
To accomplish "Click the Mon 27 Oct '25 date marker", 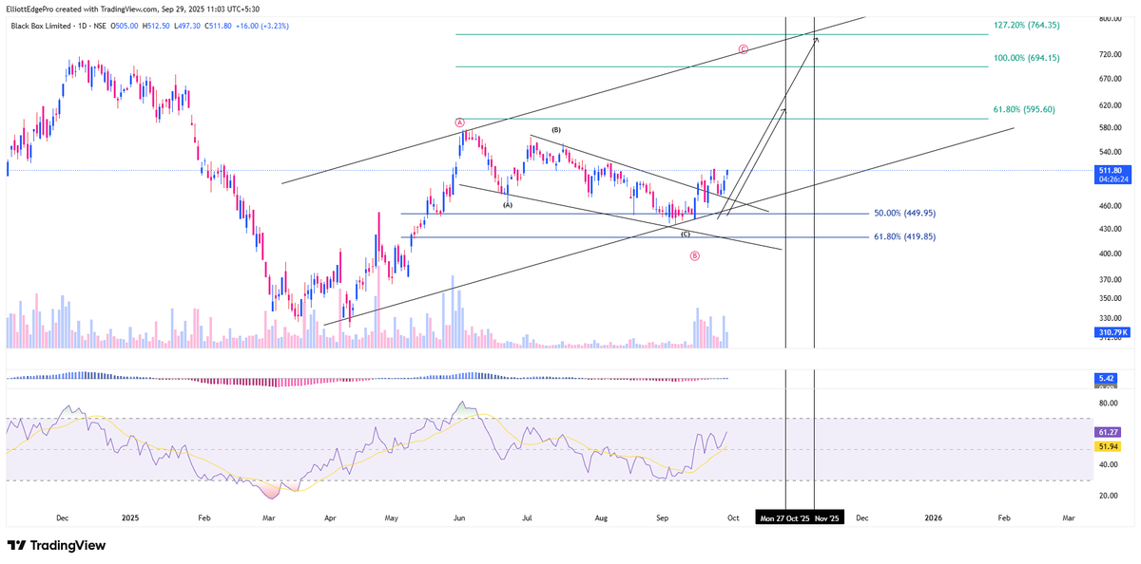I will (x=784, y=518).
